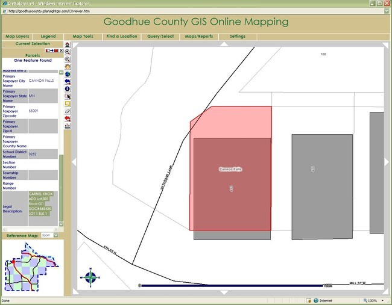Click the globe full-view icon
The image size is (392, 305).
pyautogui.click(x=68, y=74)
